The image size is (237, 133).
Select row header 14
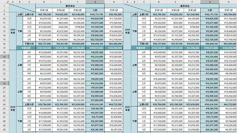coord(4,35)
